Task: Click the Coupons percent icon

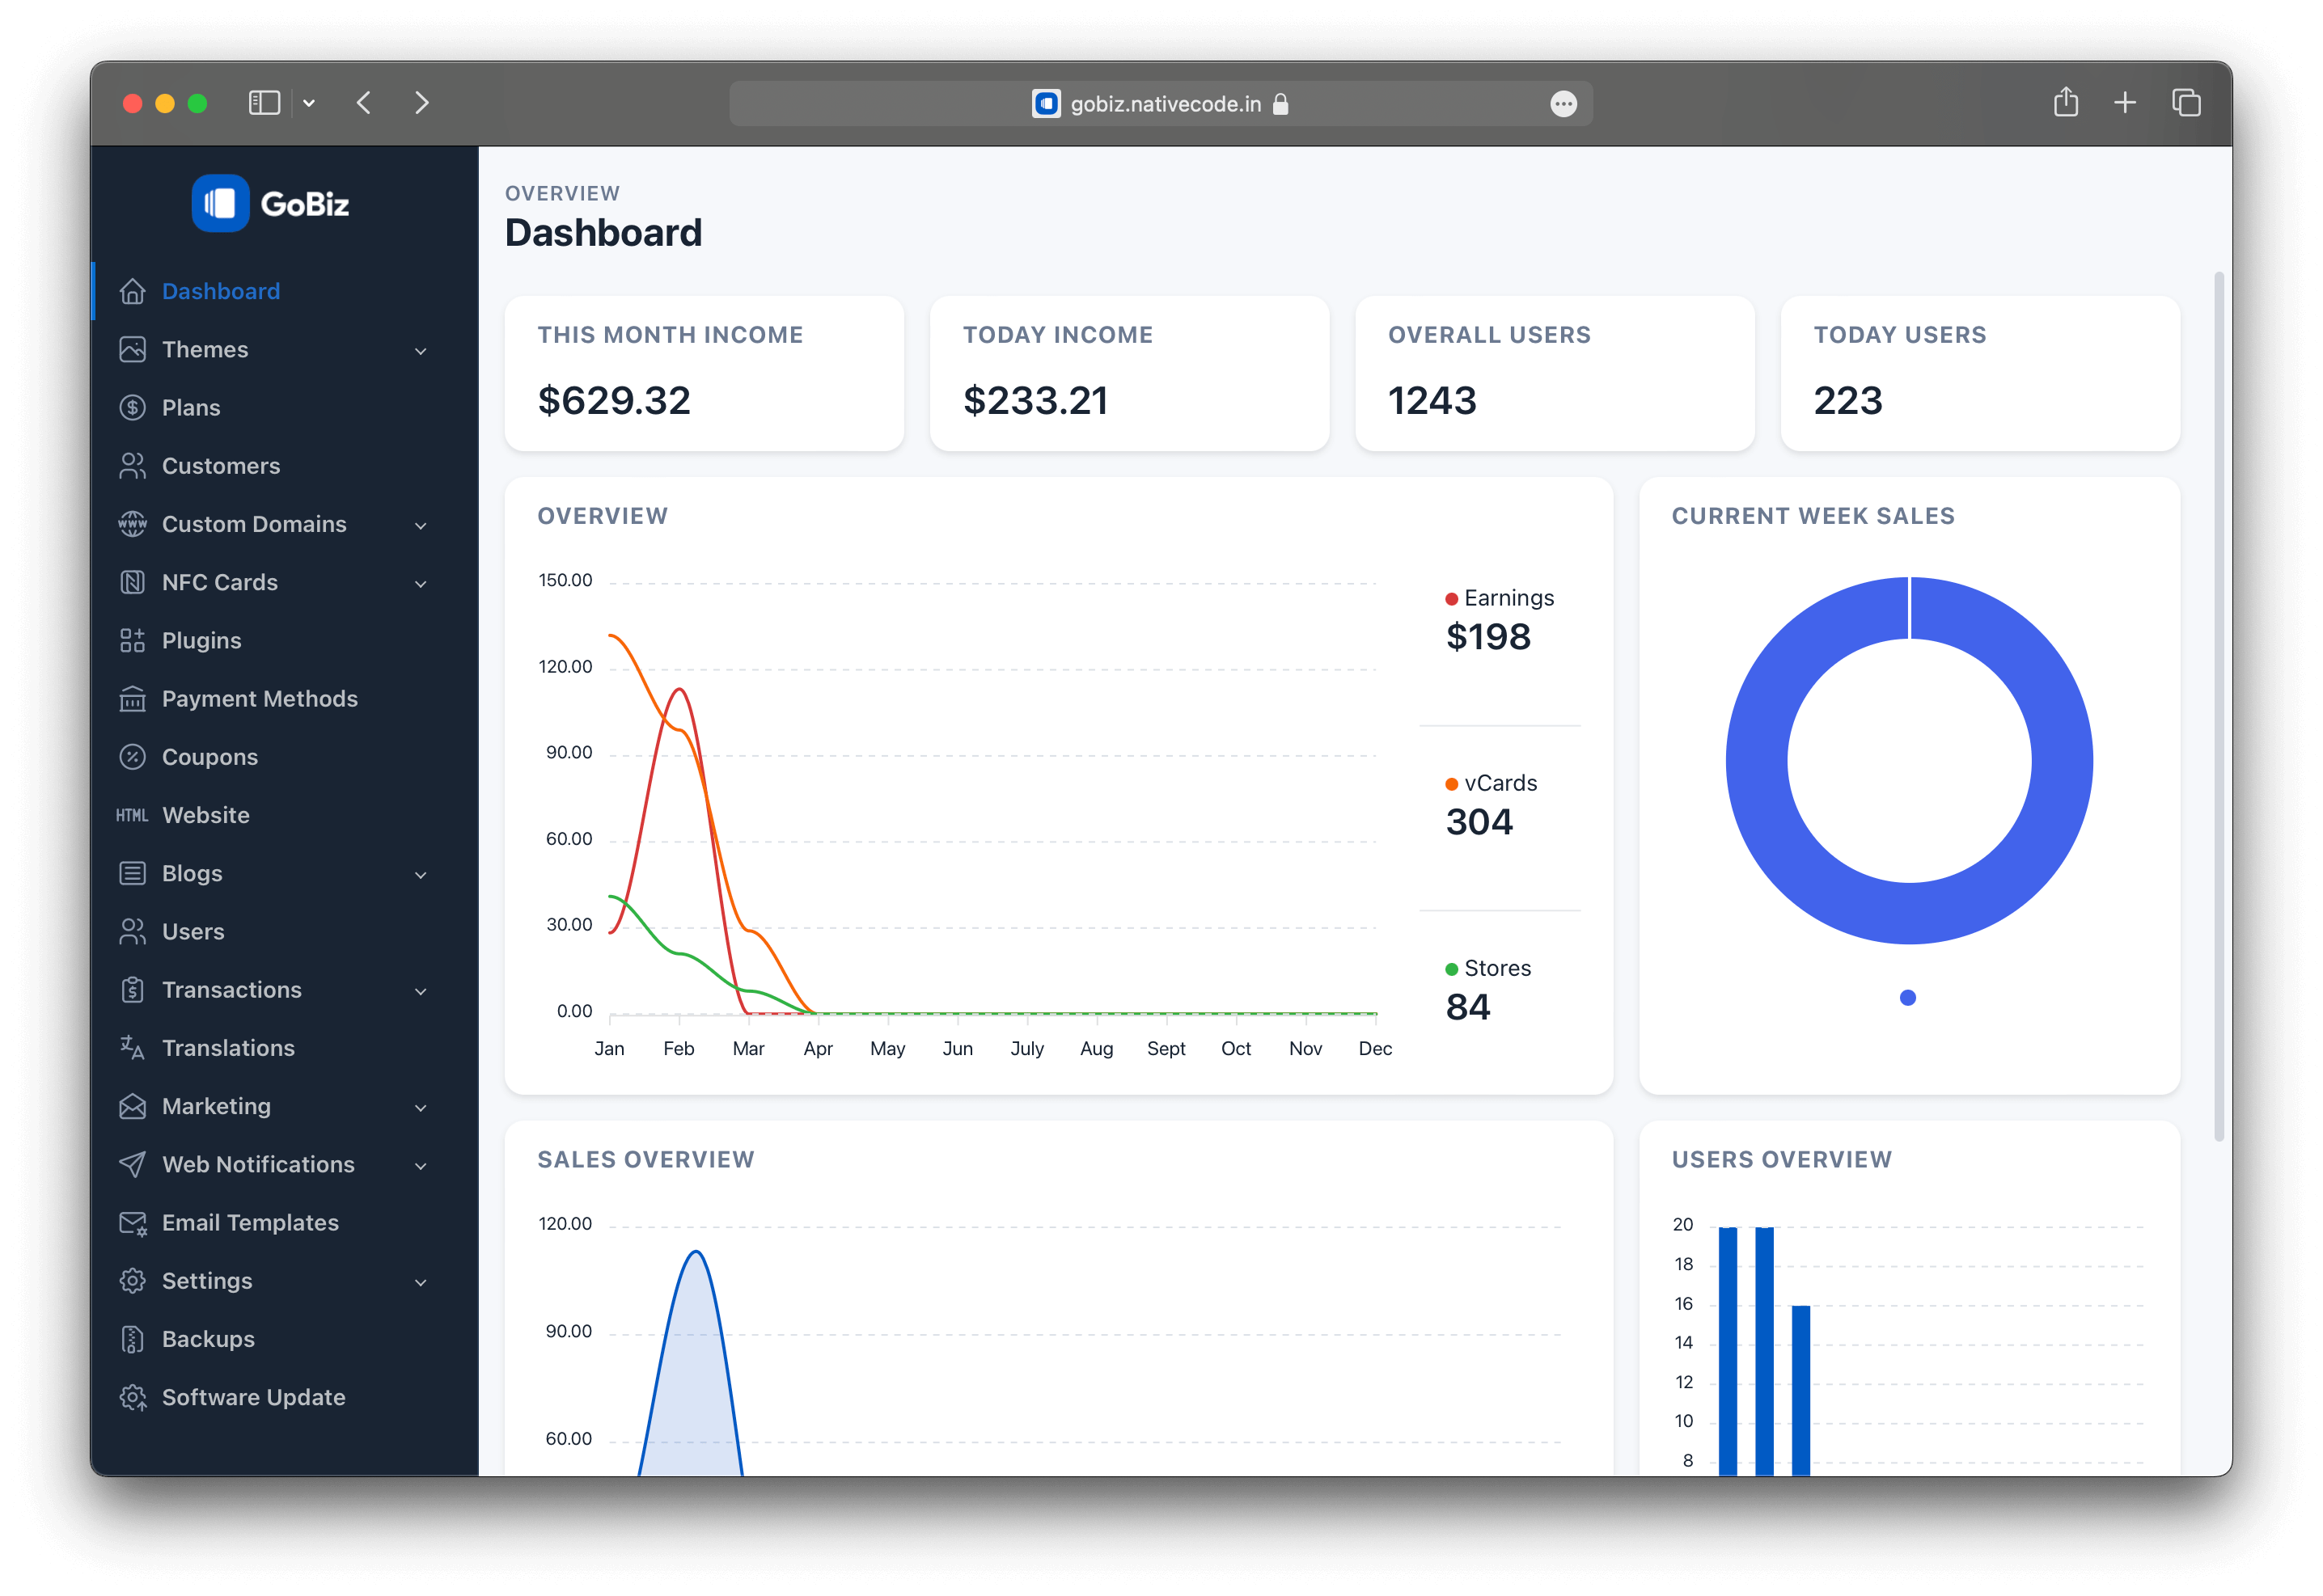Action: click(132, 757)
